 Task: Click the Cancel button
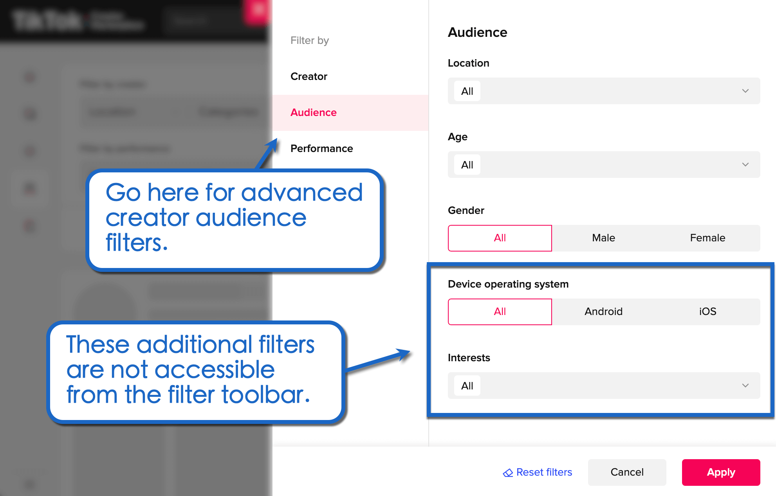point(627,472)
